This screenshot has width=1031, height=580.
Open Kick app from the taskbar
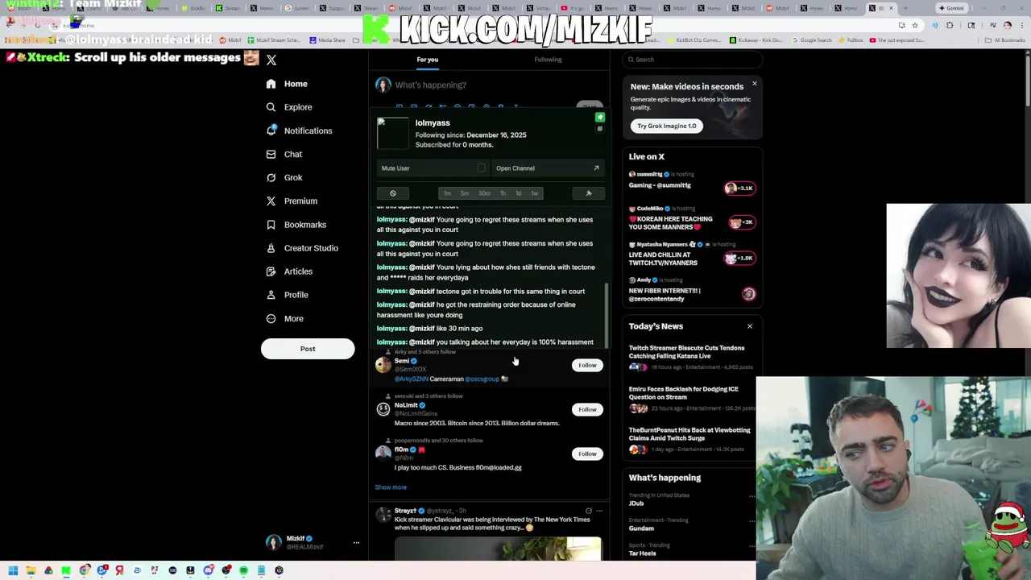tap(66, 570)
